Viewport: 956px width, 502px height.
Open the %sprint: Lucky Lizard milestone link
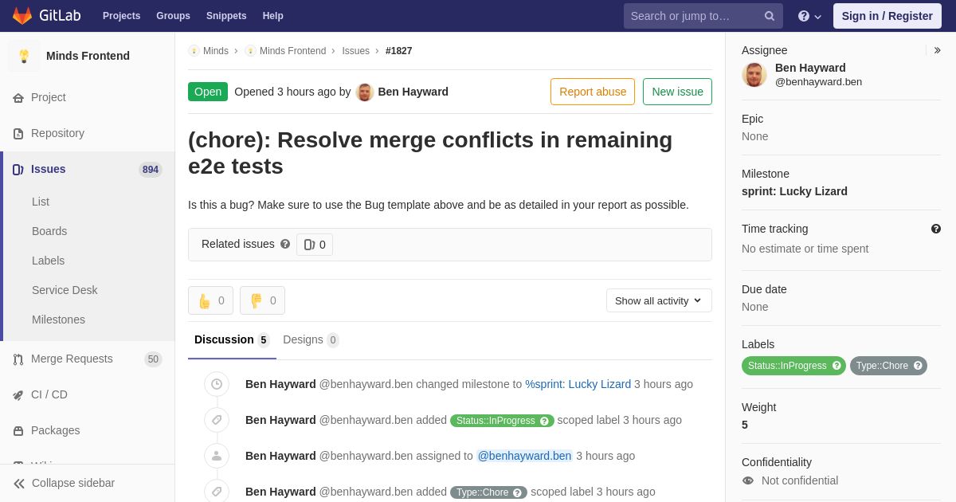pyautogui.click(x=578, y=384)
